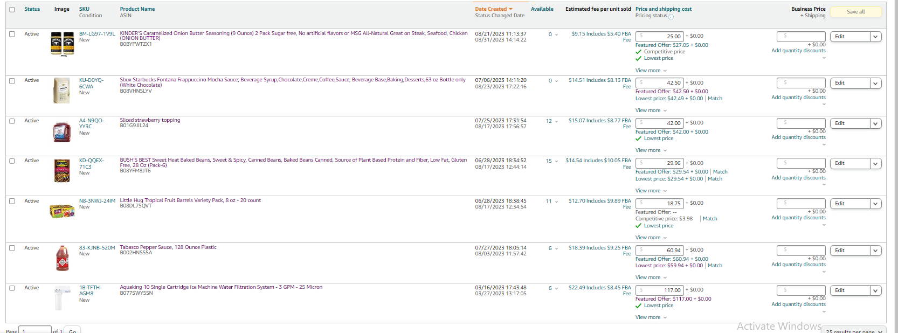Screen dimensions: 898x333
Task: Click Save all button
Action: 856,12
